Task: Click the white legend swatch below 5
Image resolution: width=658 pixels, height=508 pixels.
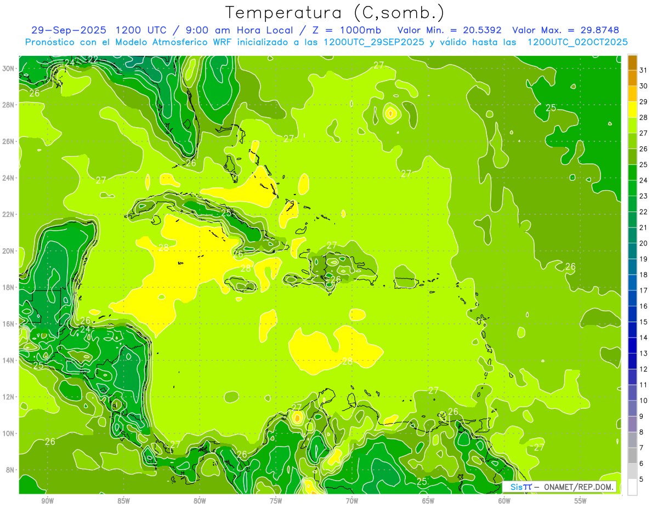Action: pos(632,487)
